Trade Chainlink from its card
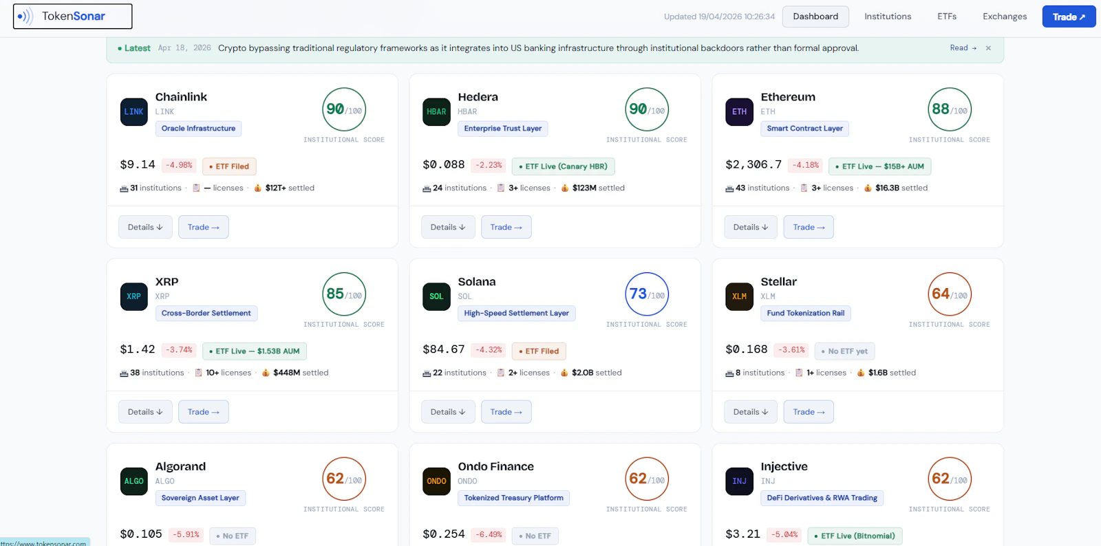The height and width of the screenshot is (546, 1101). [204, 227]
